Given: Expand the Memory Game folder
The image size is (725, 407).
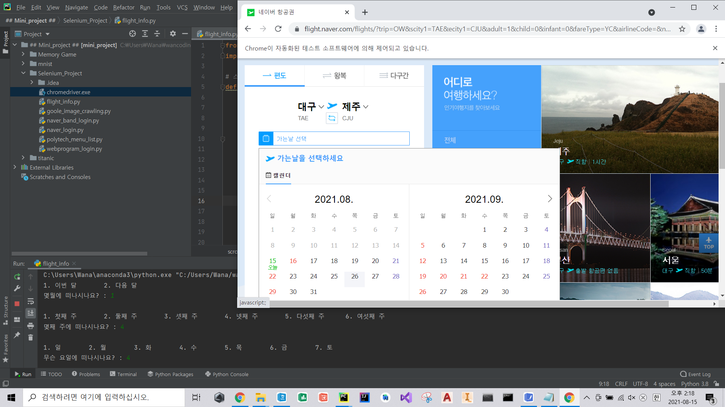Looking at the screenshot, I should [23, 54].
